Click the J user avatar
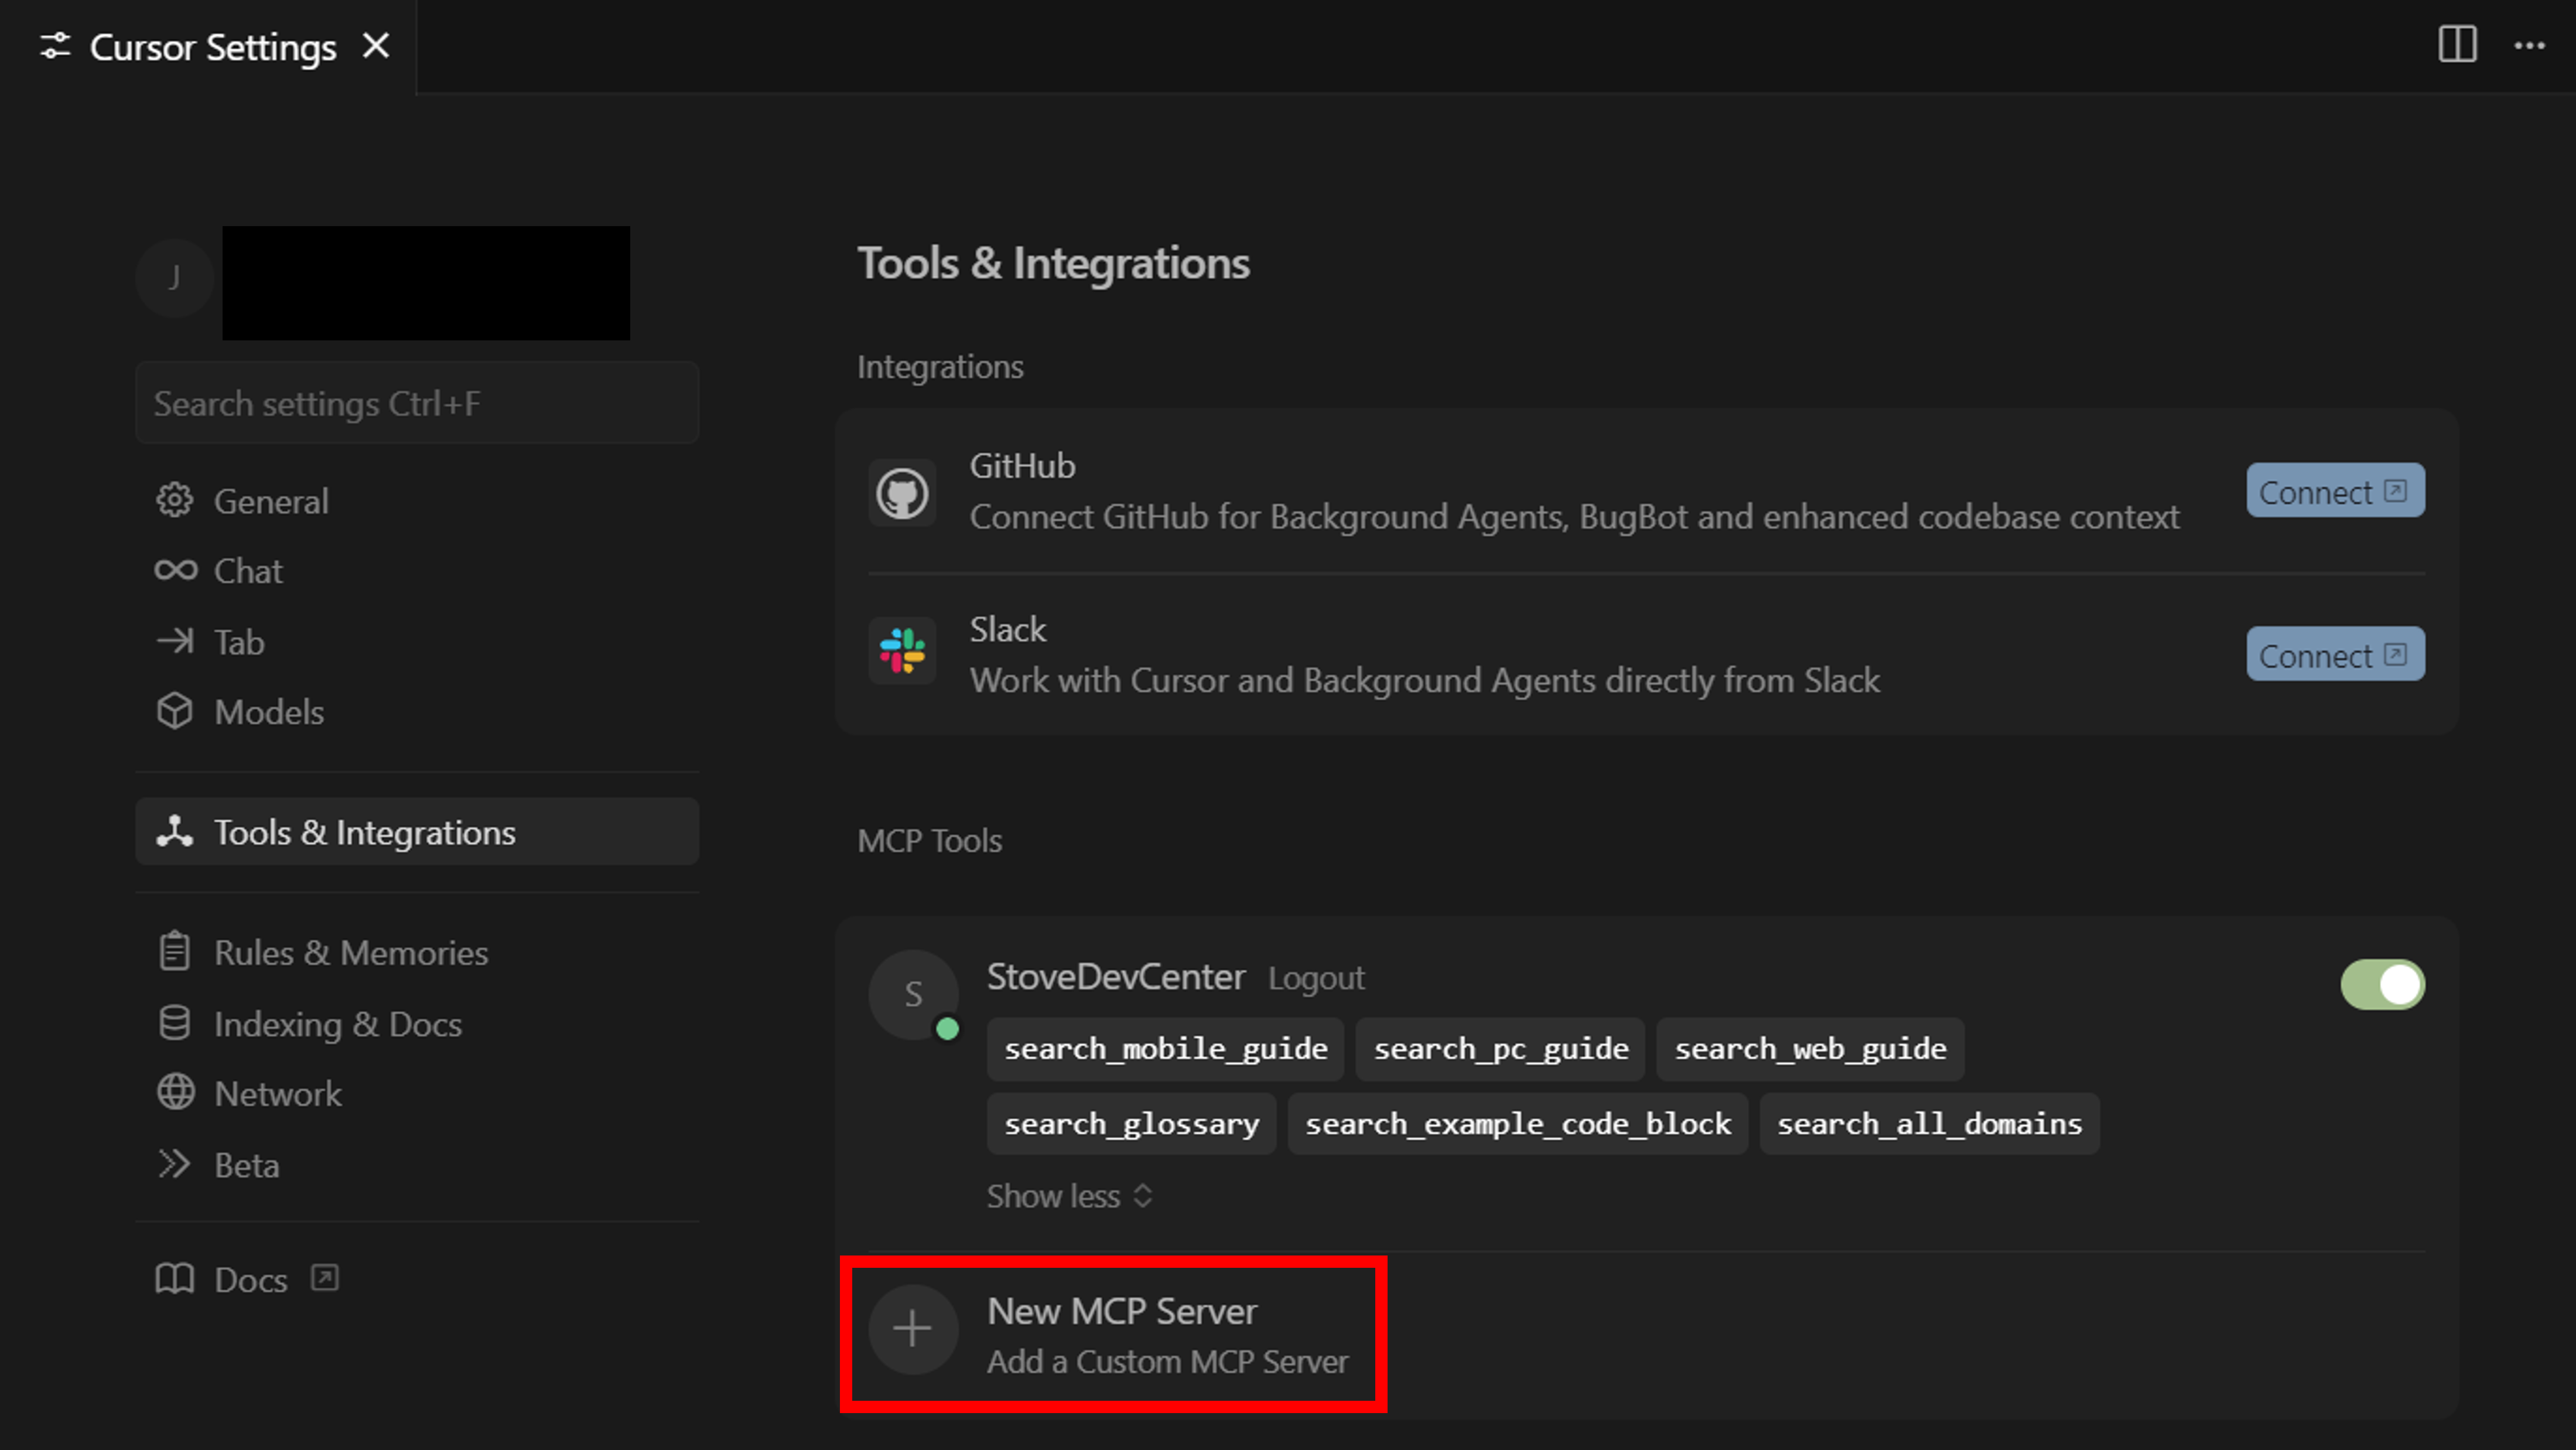 click(x=175, y=278)
